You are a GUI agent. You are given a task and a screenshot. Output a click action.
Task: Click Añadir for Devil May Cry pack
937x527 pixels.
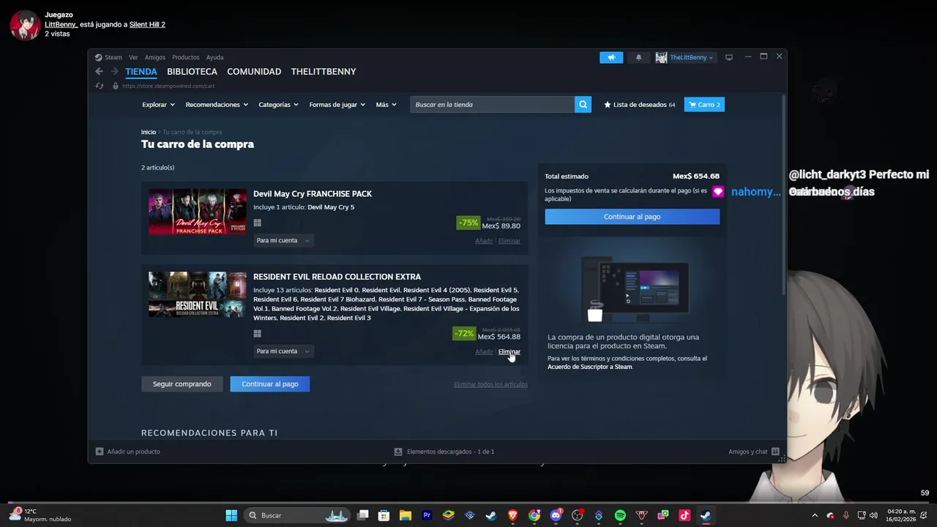484,241
